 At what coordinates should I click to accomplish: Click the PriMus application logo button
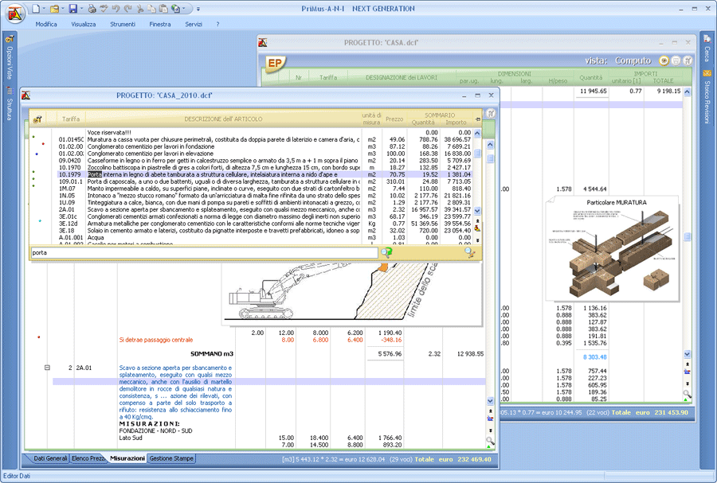[x=14, y=14]
